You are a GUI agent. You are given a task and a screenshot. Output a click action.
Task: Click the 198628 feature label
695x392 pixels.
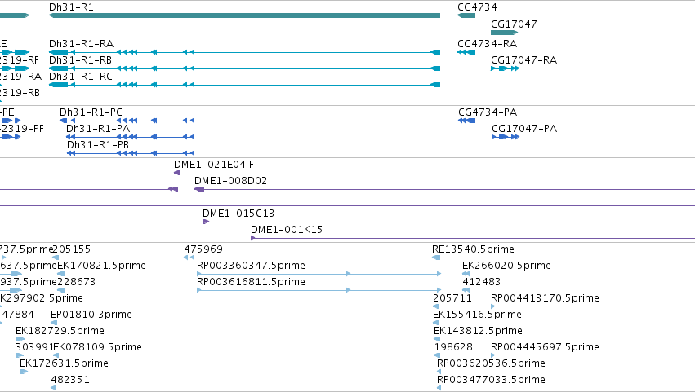(453, 347)
